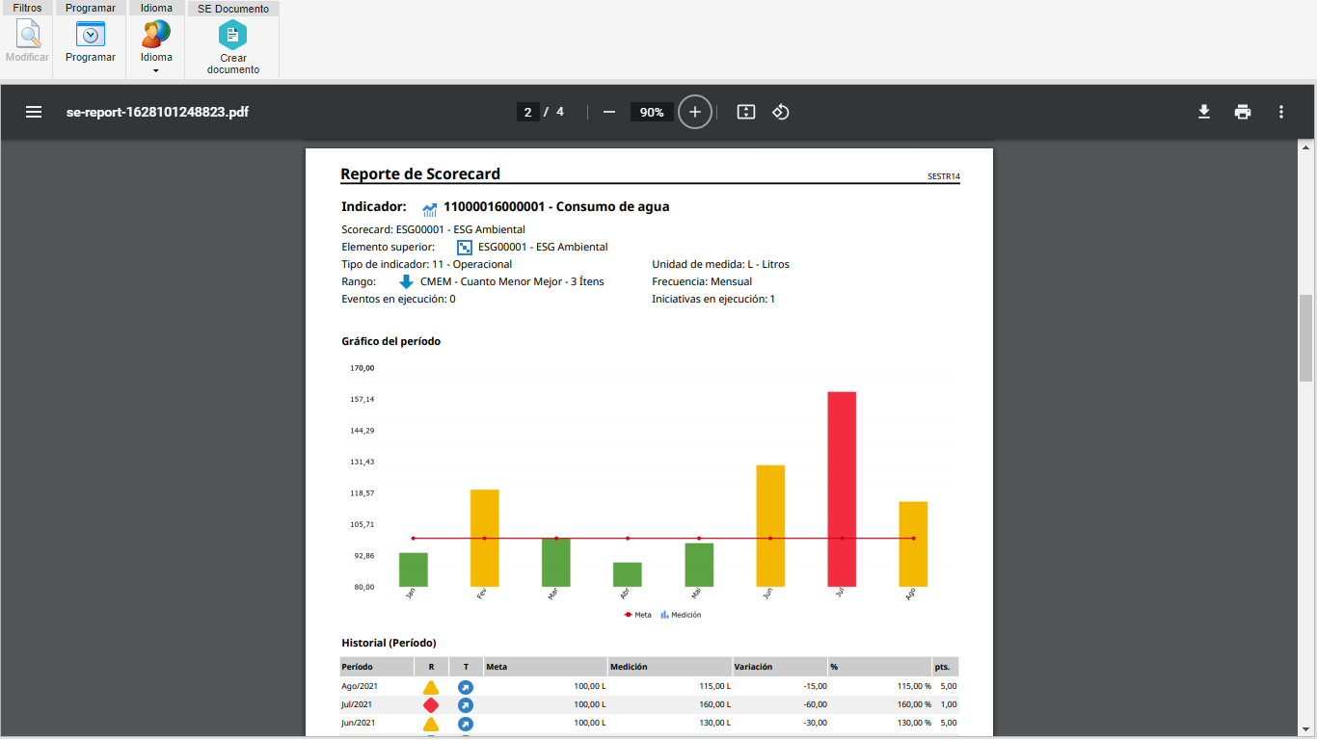
Task: Print the scorecard report
Action: [1243, 112]
